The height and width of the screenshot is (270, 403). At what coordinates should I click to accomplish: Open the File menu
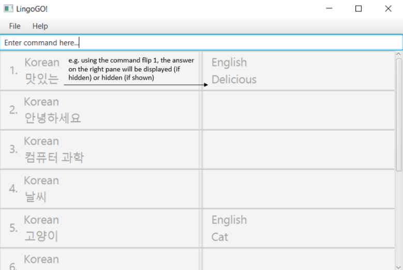pyautogui.click(x=14, y=26)
